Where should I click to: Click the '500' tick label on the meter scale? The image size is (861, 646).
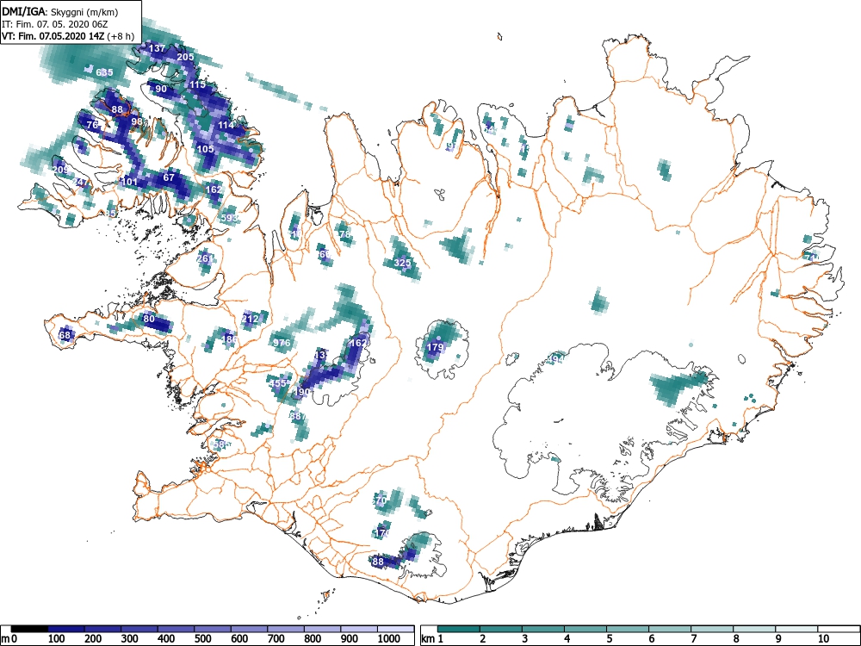(202, 639)
